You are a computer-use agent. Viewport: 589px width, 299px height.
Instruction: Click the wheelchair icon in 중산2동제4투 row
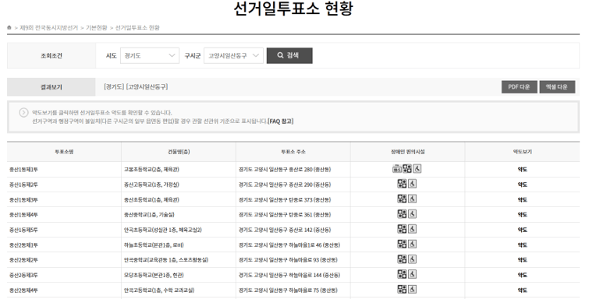(413, 289)
